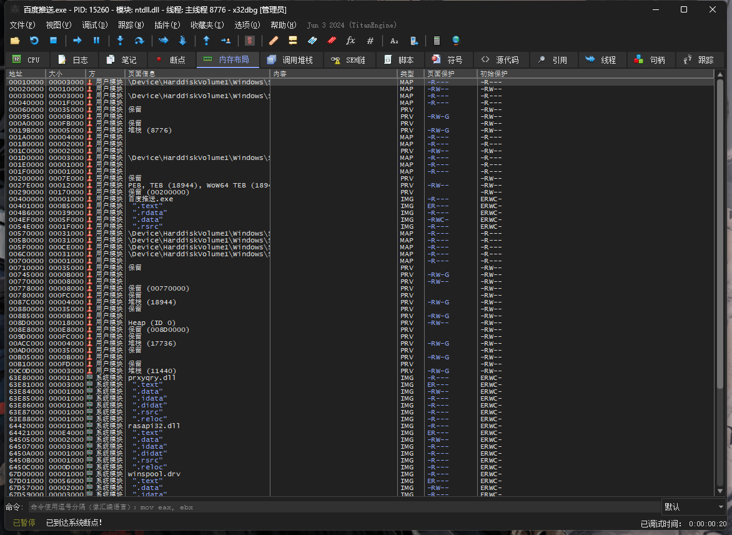The height and width of the screenshot is (535, 732).
Task: Sort by the 大小 column header
Action: point(66,74)
